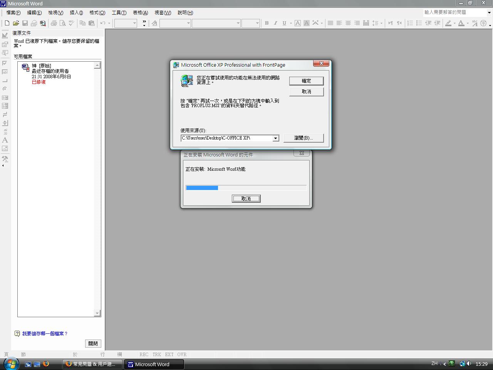Run the spelling and grammar check

[x=72, y=23]
